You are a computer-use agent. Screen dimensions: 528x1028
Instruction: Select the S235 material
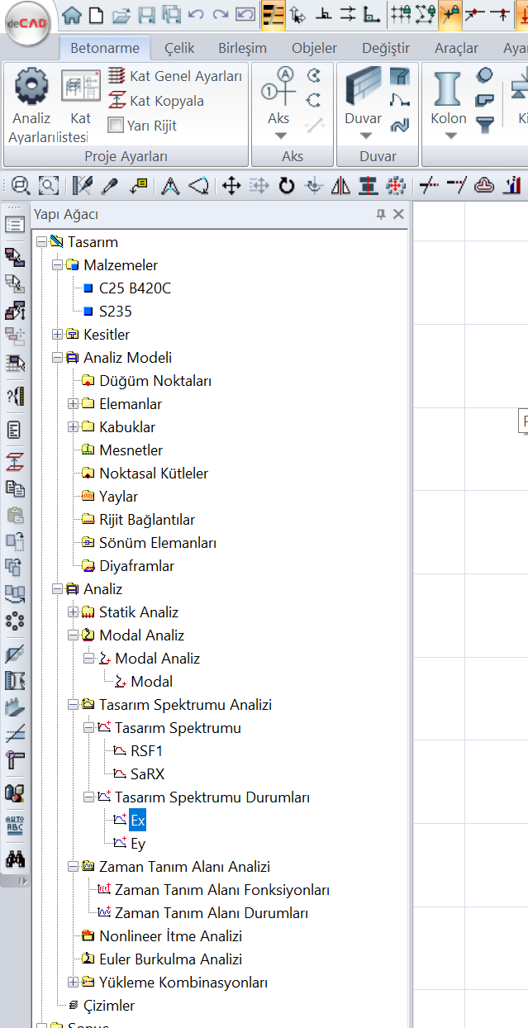115,312
